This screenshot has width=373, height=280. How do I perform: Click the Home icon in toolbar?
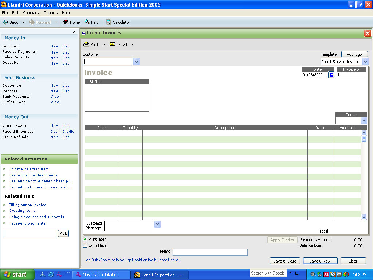[x=66, y=22]
